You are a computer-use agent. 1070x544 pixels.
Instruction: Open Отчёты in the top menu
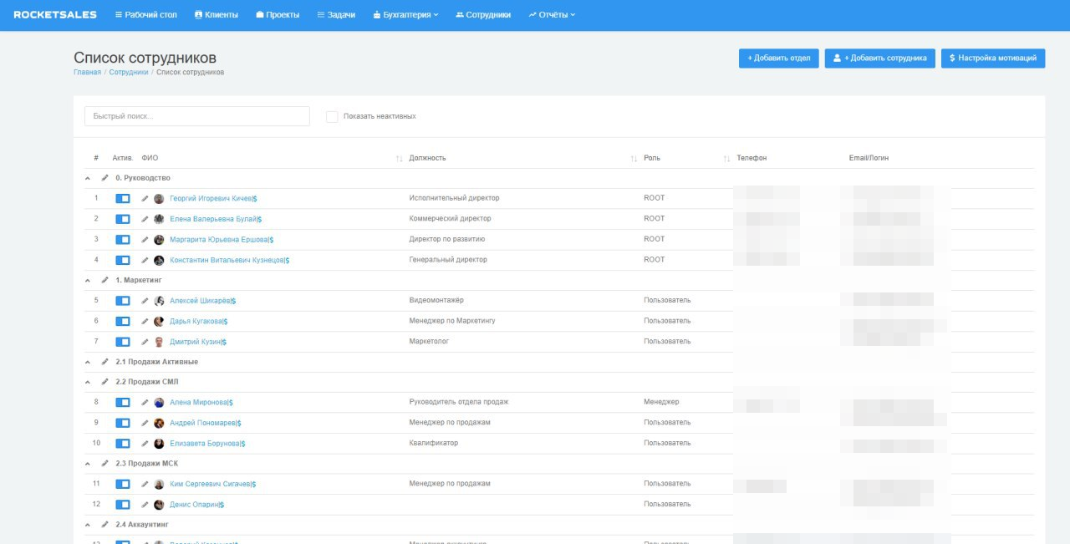pos(552,13)
